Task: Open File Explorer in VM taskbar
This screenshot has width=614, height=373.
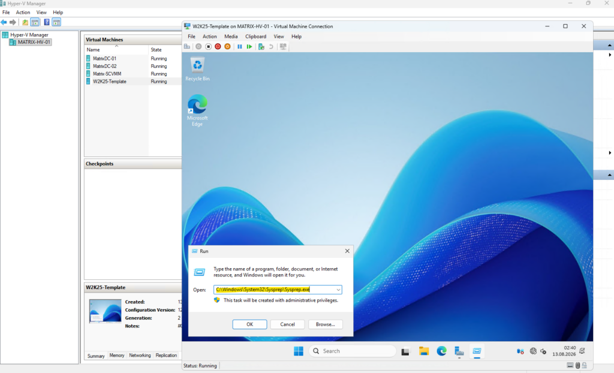Action: pyautogui.click(x=424, y=351)
